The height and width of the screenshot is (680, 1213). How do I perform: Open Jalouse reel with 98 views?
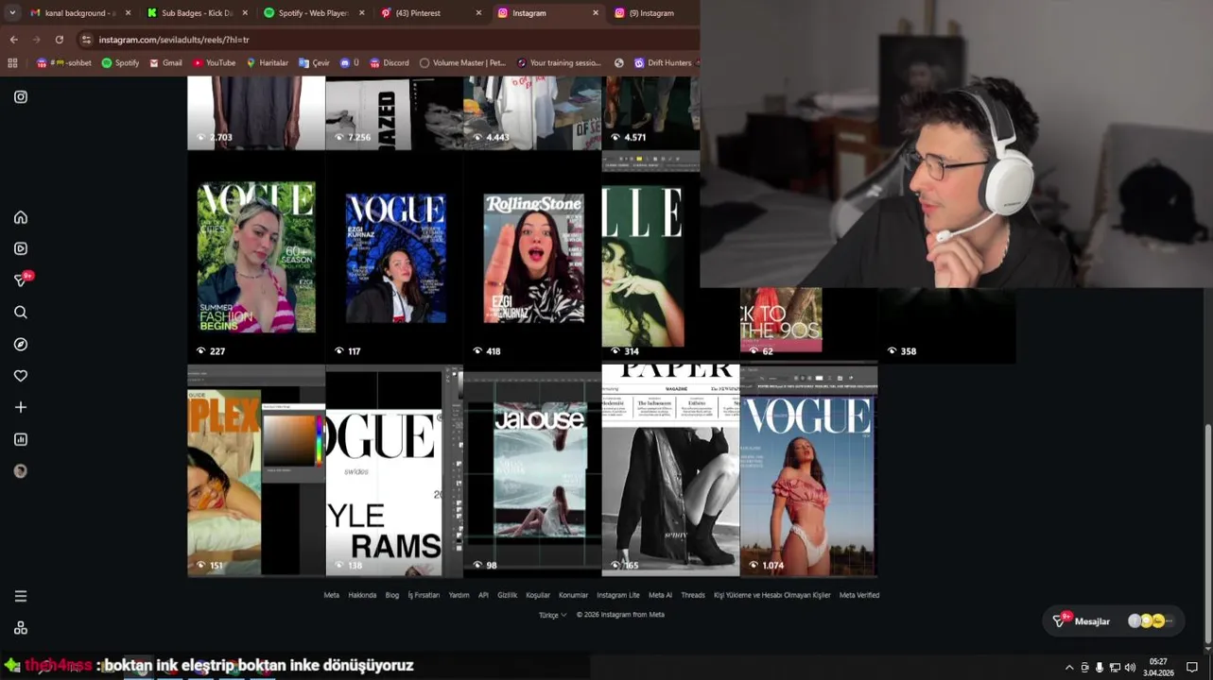coord(532,470)
